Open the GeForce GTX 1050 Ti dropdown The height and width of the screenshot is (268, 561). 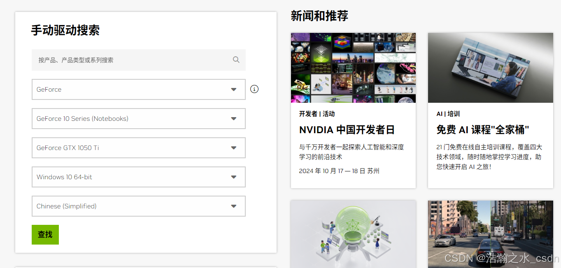coord(139,148)
